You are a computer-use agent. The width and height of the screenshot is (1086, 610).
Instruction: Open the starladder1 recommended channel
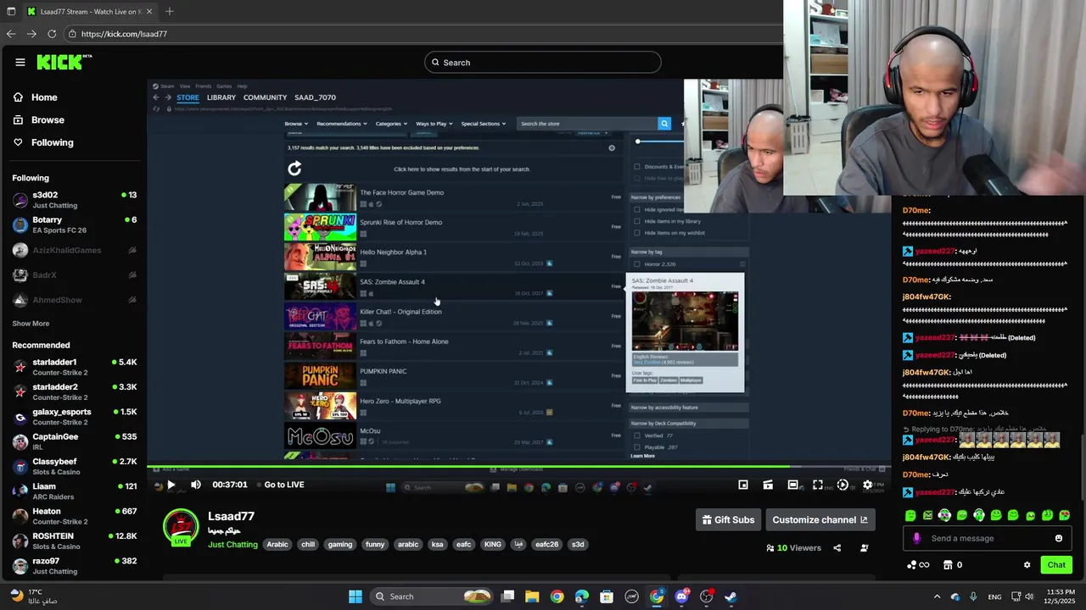[75, 367]
